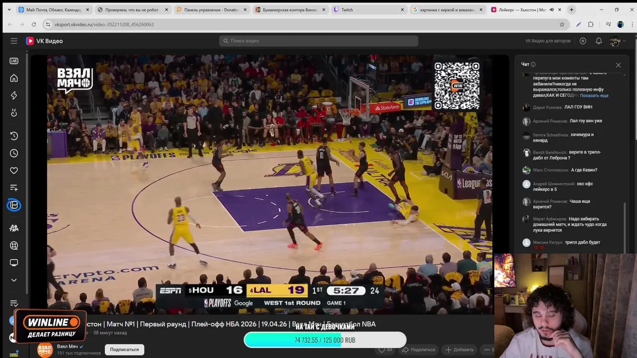
Task: Open the Home sidebar icon
Action: (x=14, y=78)
